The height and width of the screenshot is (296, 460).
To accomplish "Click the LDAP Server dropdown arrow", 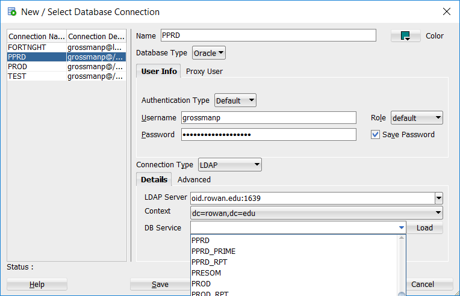I will pyautogui.click(x=439, y=198).
